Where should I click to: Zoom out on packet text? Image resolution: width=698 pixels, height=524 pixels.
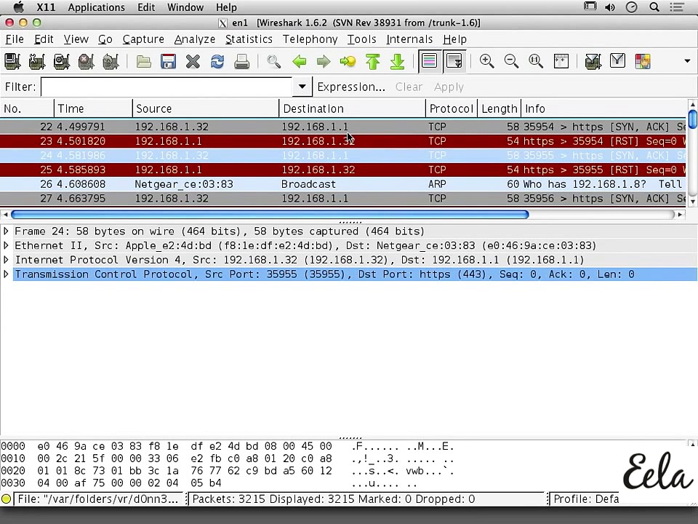(511, 61)
